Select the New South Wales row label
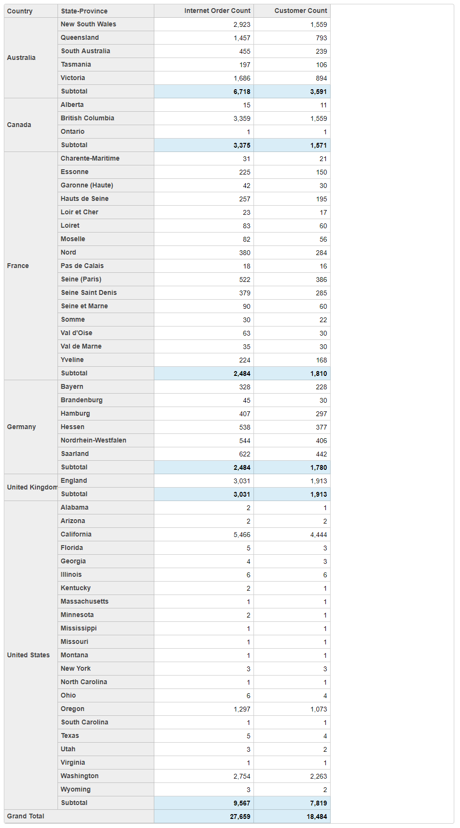Image resolution: width=460 pixels, height=828 pixels. tap(88, 24)
